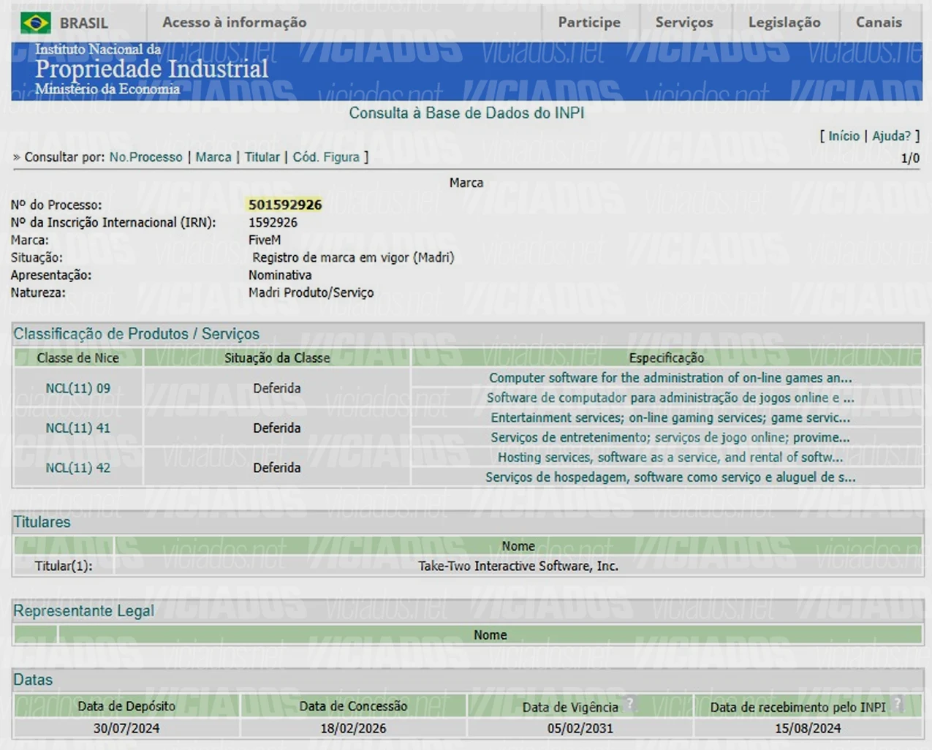
Task: Open the Legislação menu item
Action: (x=784, y=23)
